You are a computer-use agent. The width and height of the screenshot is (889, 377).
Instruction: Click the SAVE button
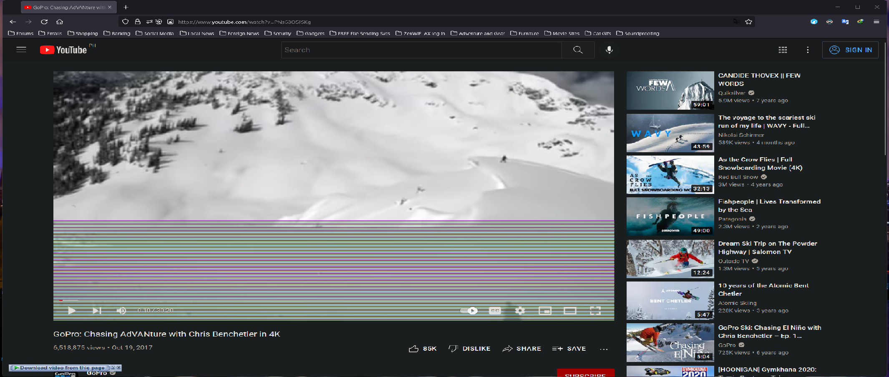tap(569, 349)
